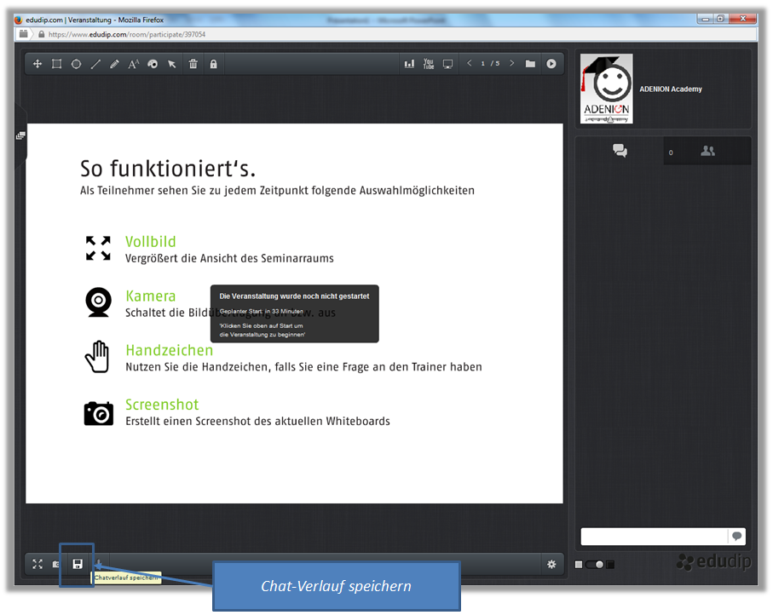
Task: Select the move tool in whiteboard toolbar
Action: 37,64
